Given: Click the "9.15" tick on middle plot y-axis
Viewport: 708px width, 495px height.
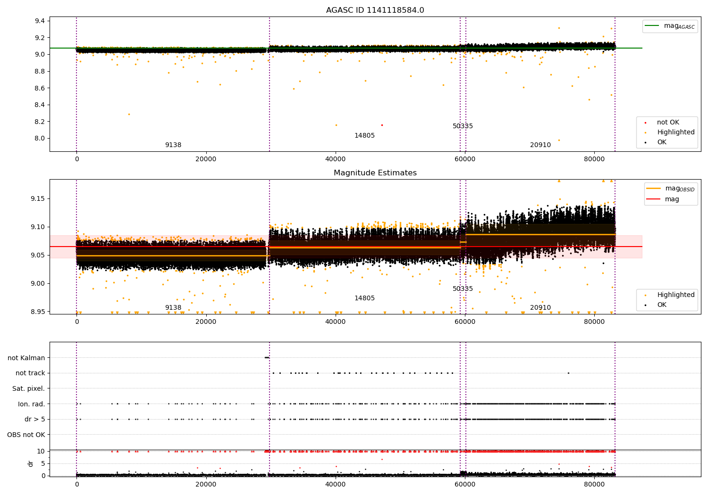Looking at the screenshot, I should click(x=38, y=198).
